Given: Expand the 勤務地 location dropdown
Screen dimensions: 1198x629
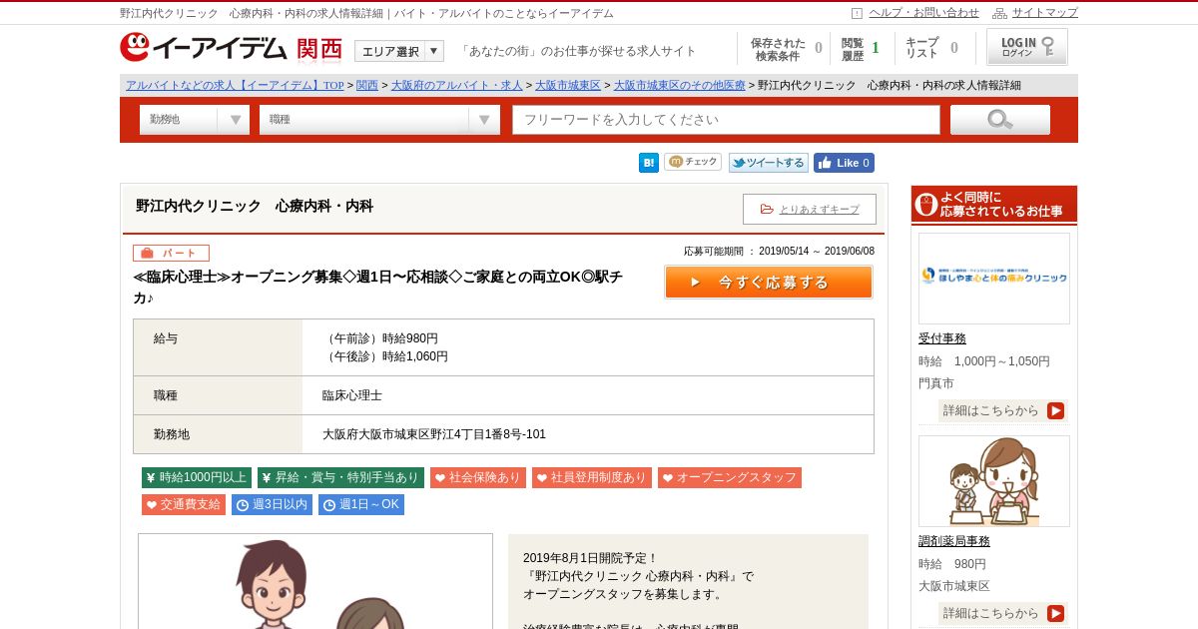Looking at the screenshot, I should pos(195,120).
